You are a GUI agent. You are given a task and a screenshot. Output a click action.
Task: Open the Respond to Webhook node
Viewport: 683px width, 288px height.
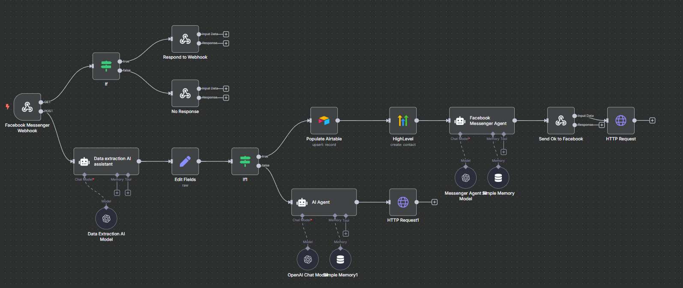[x=185, y=39]
